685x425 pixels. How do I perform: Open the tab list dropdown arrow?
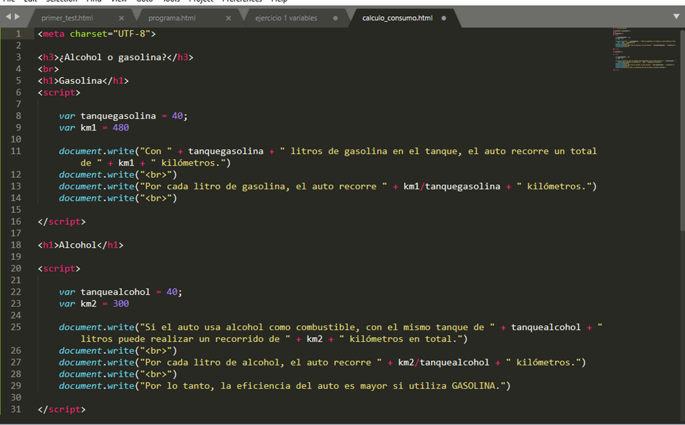tap(677, 17)
